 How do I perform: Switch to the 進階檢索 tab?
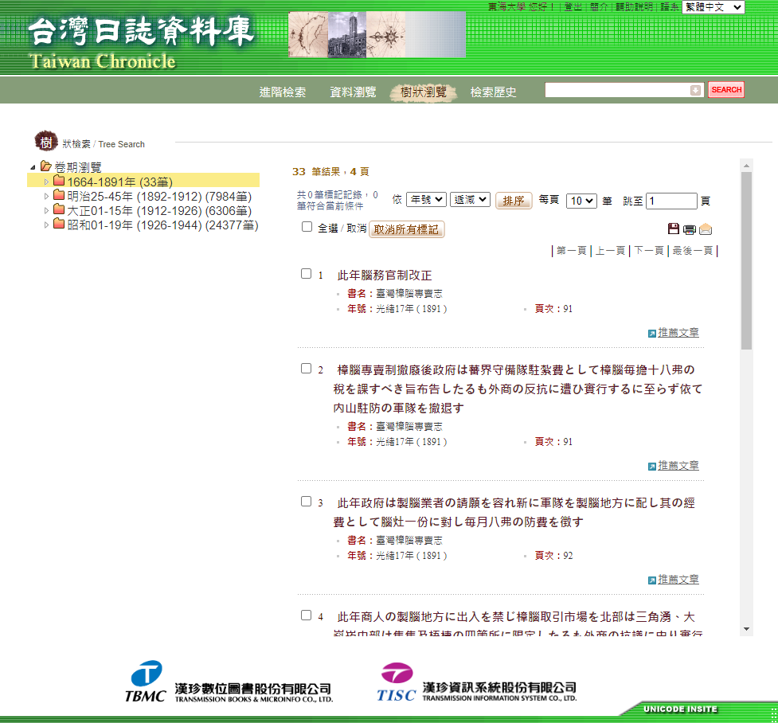click(x=283, y=92)
